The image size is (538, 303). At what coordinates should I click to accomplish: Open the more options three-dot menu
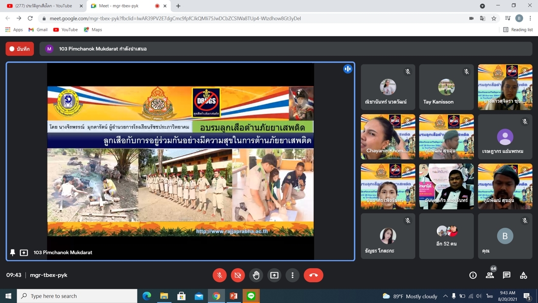293,275
